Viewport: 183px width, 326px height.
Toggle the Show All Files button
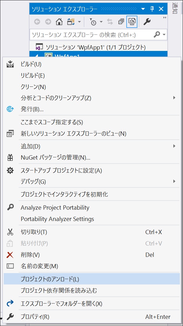[x=132, y=22]
